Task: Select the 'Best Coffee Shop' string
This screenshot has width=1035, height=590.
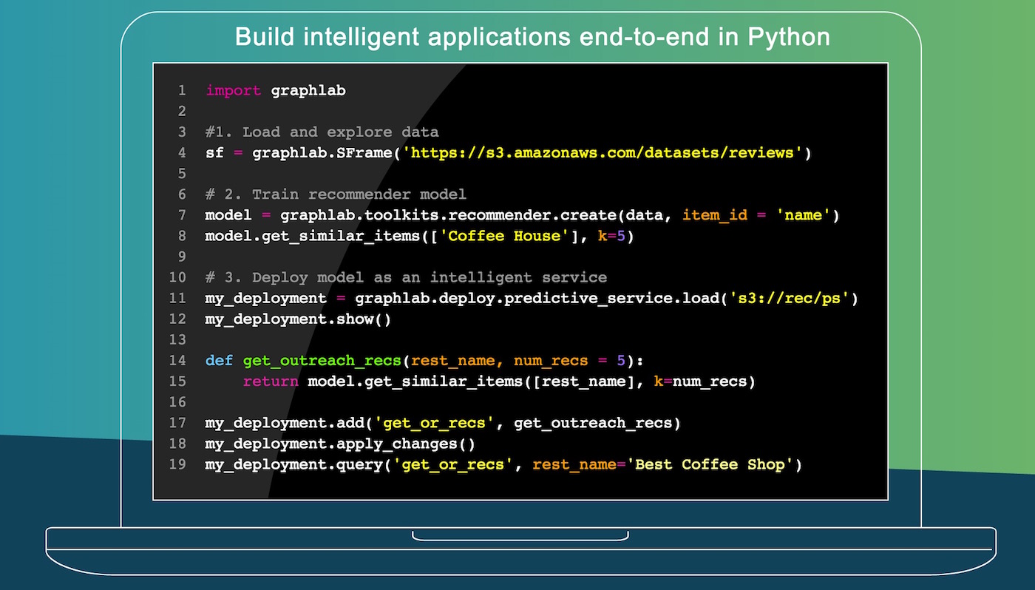Action: click(x=710, y=464)
